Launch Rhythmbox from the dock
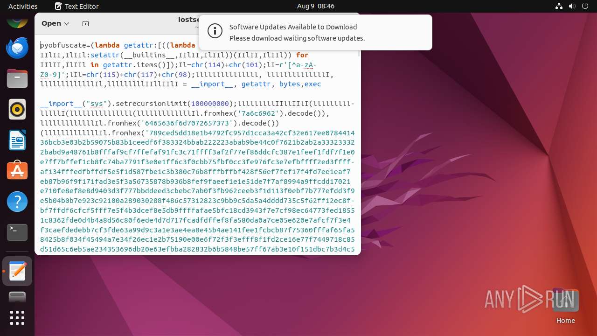The width and height of the screenshot is (597, 336). click(x=17, y=109)
